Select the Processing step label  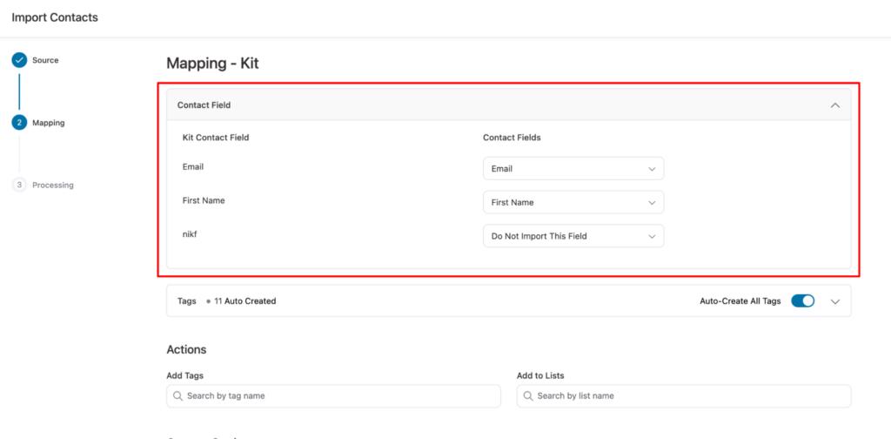pyautogui.click(x=53, y=185)
